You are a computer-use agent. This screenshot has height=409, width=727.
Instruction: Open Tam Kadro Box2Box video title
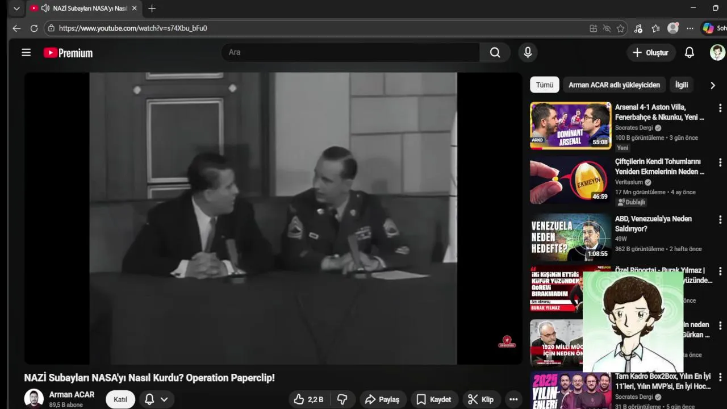[x=663, y=381]
